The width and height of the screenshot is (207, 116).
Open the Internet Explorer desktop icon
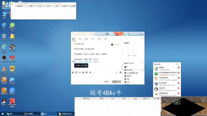[x=4, y=48]
